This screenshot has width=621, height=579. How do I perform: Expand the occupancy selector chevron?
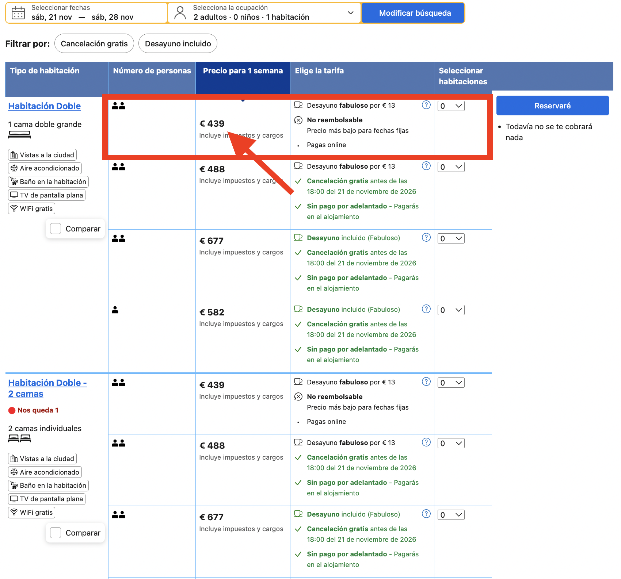click(351, 13)
